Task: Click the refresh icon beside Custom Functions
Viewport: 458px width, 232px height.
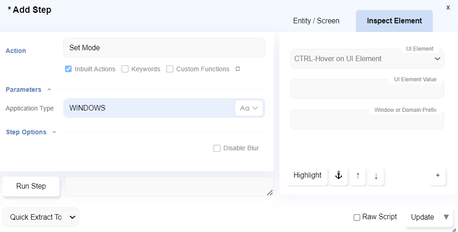Action: click(238, 69)
